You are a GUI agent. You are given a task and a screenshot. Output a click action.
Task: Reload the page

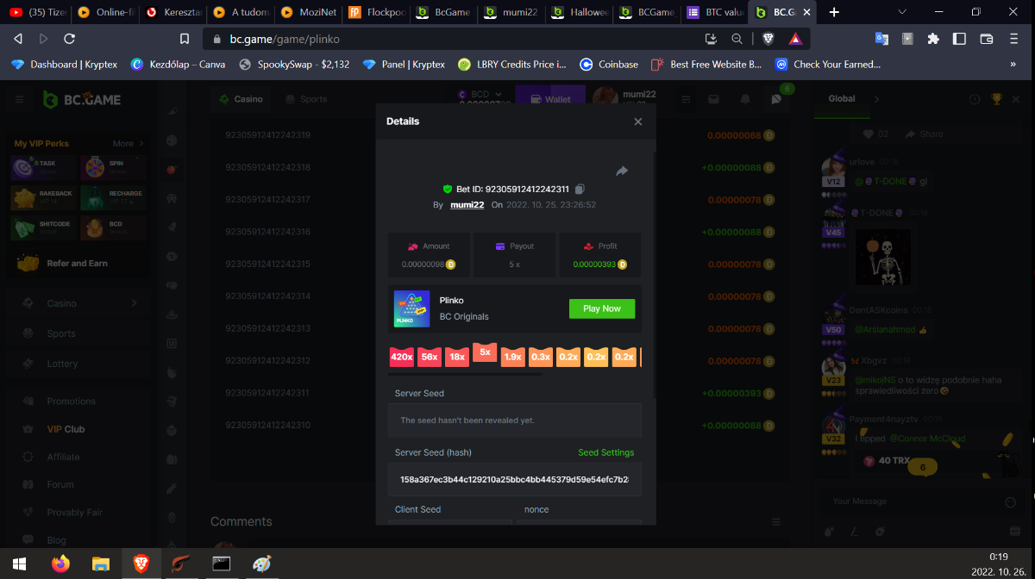tap(70, 39)
